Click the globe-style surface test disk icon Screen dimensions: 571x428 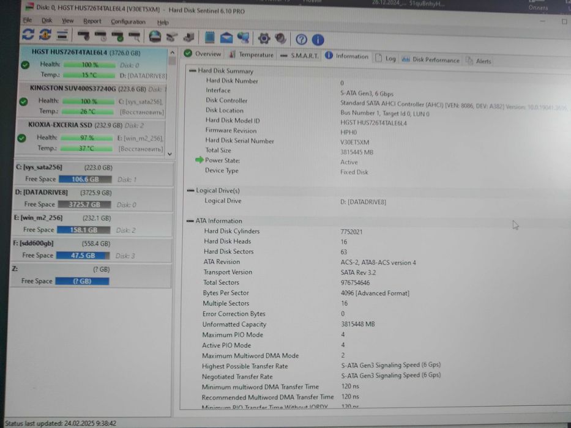click(155, 37)
